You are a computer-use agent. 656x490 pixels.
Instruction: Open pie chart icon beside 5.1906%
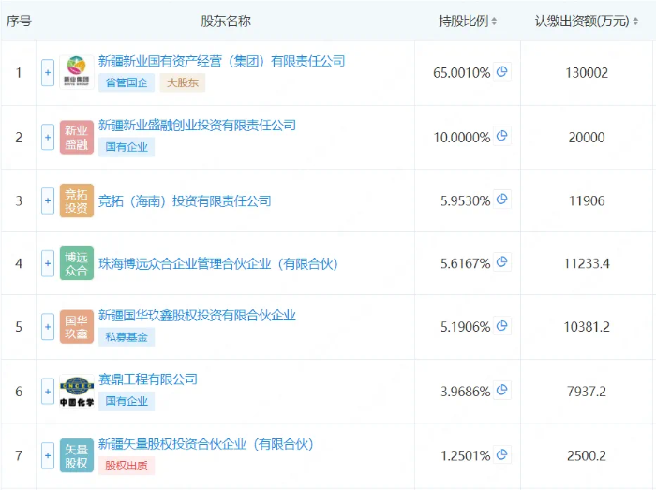[x=501, y=326]
